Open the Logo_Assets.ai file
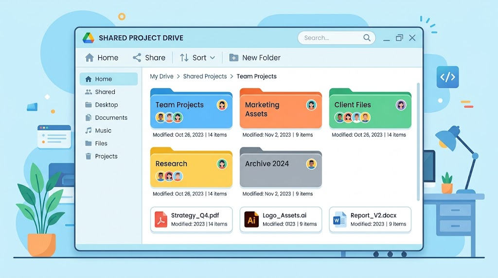This screenshot has height=278, width=498. click(x=281, y=220)
